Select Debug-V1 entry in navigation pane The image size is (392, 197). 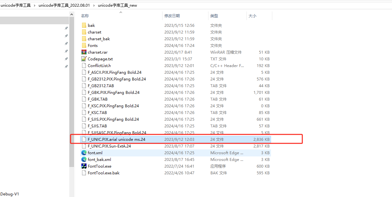point(10,194)
